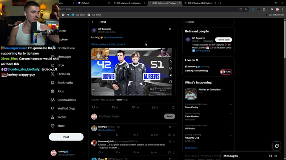This screenshot has height=160, width=286.
Task: Open Bookmarks in sidebar
Action: point(65,83)
